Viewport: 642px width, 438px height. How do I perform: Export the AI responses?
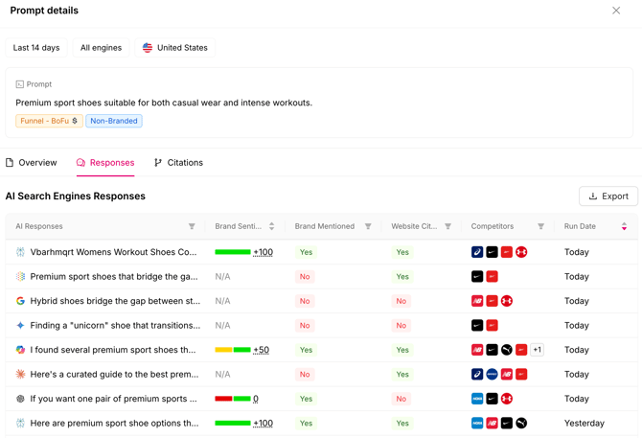coord(608,196)
